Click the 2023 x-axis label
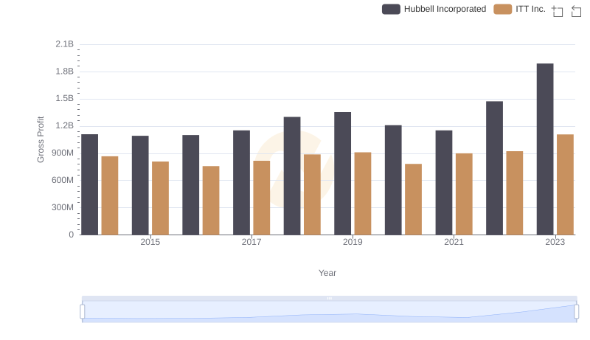590x340 pixels. pos(555,242)
